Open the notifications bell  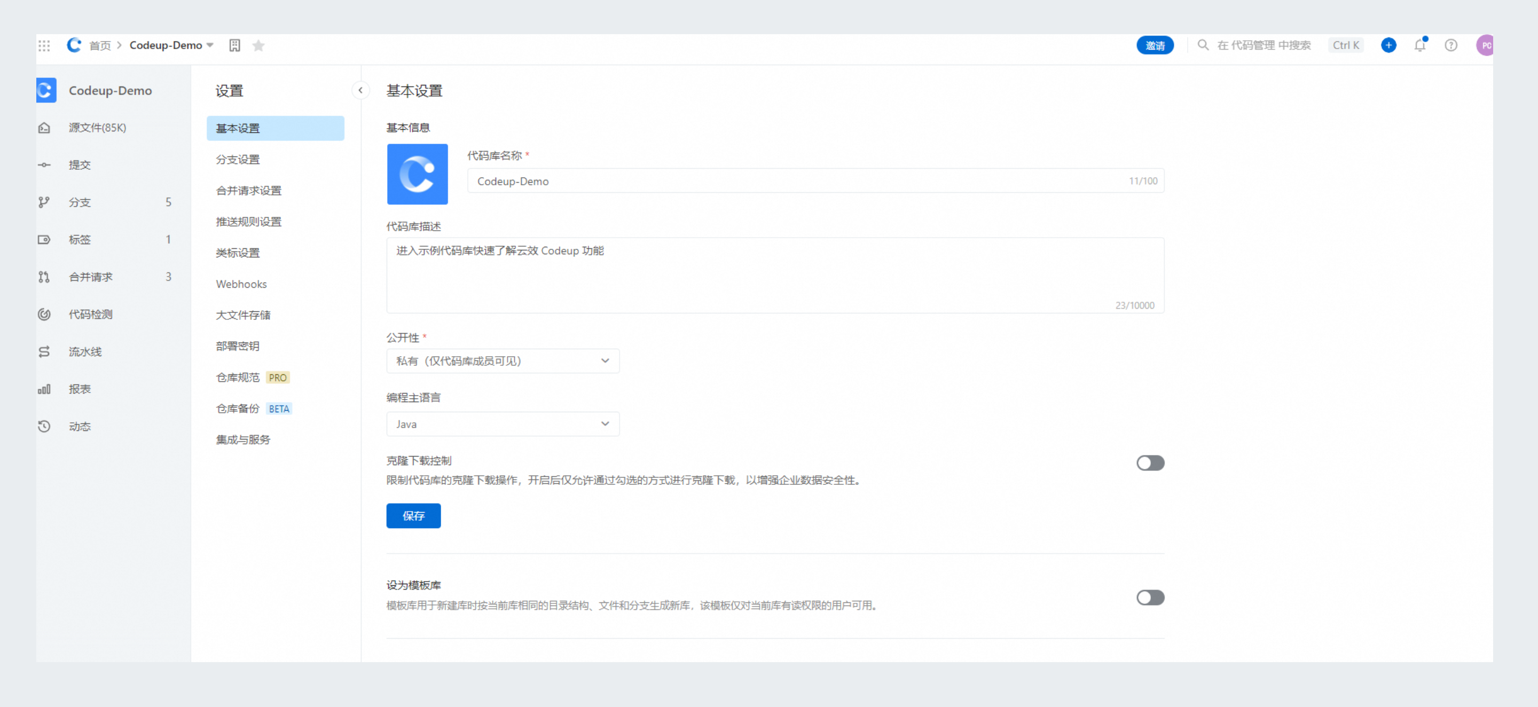1420,45
